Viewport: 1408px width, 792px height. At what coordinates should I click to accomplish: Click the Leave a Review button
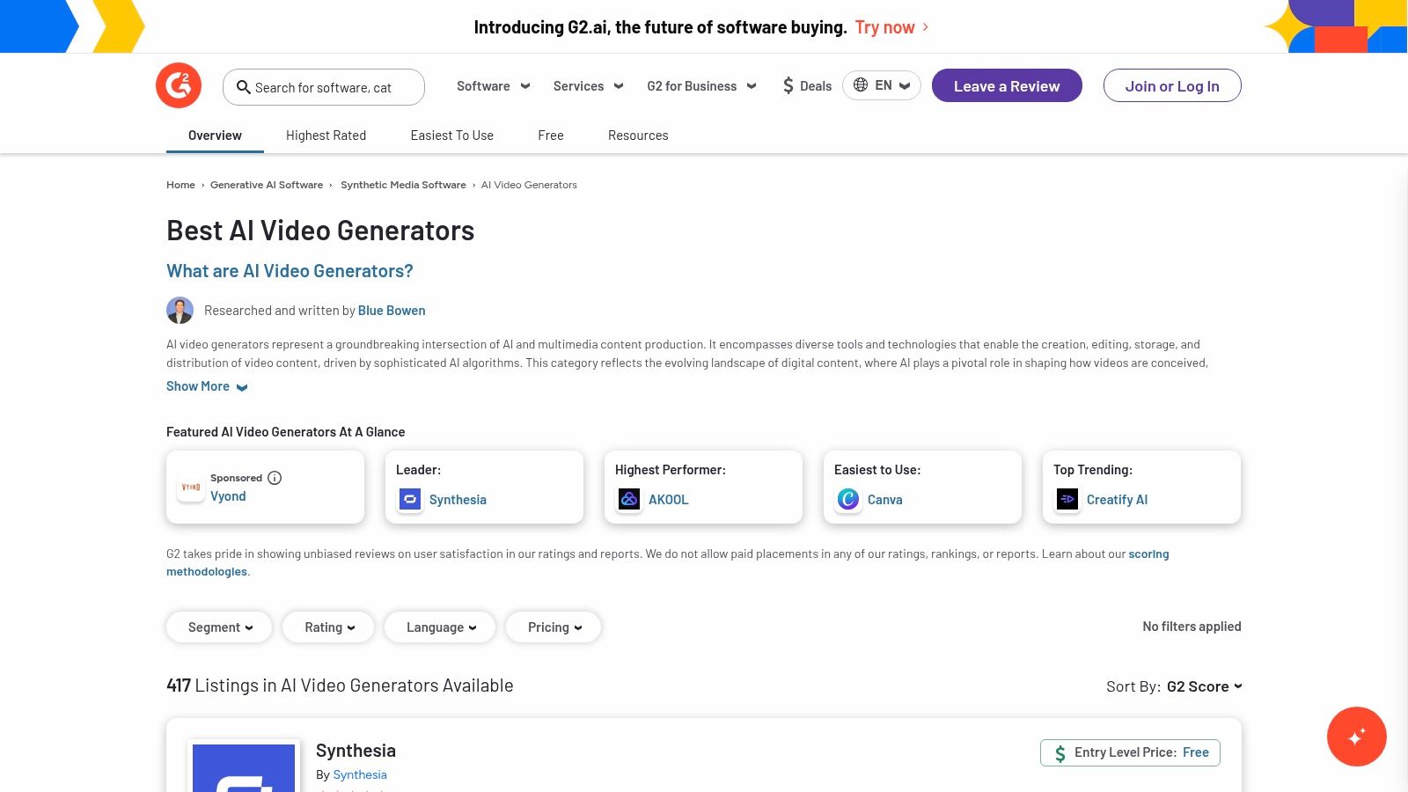[x=1006, y=85]
